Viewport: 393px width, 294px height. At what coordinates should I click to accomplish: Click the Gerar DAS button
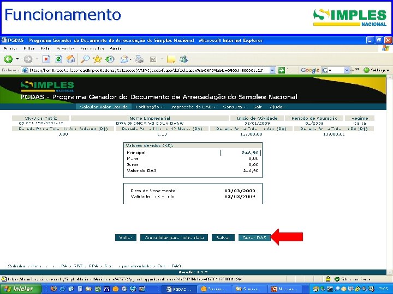[254, 238]
